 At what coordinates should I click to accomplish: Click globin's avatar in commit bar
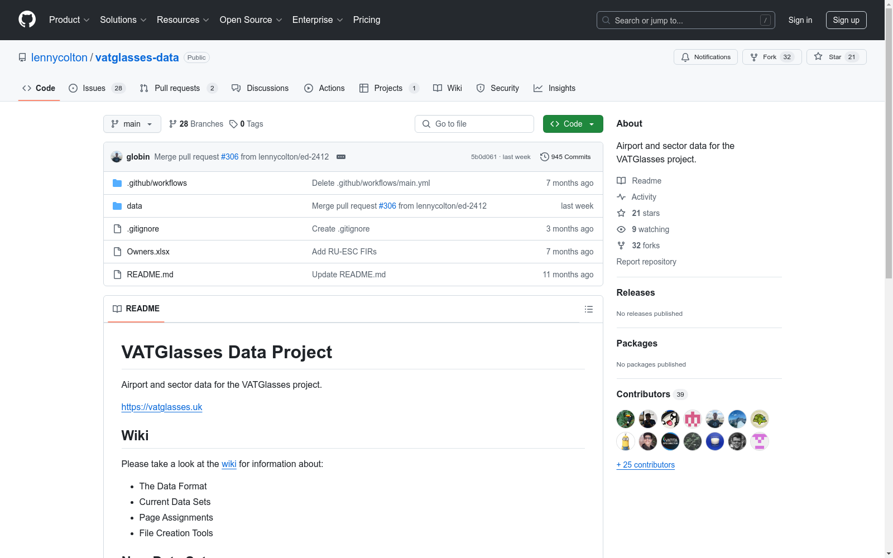[117, 157]
